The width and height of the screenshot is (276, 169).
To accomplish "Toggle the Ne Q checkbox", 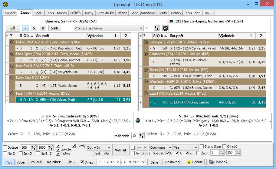I will [5, 154].
